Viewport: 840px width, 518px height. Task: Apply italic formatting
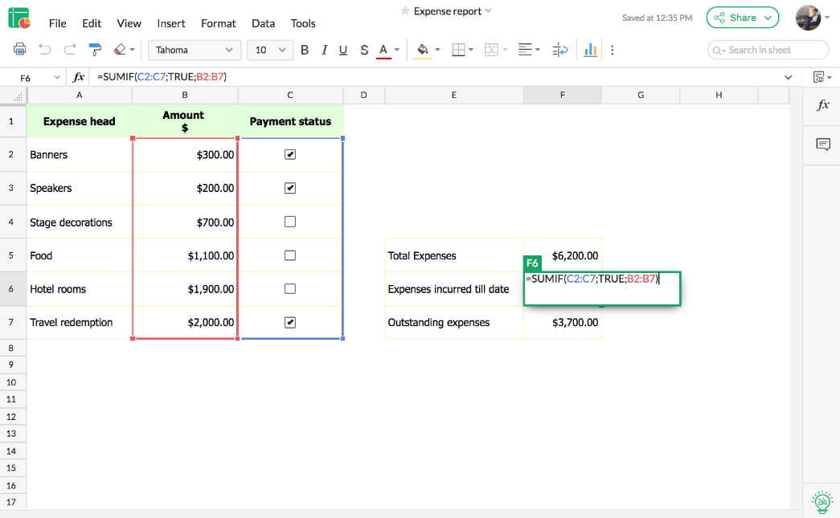(x=323, y=49)
